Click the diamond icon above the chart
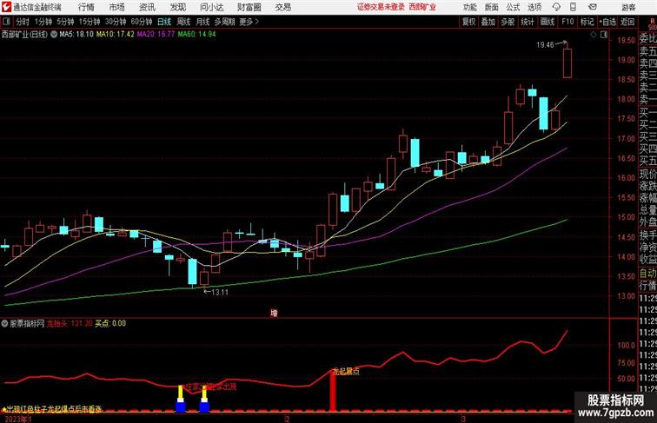 (594, 35)
